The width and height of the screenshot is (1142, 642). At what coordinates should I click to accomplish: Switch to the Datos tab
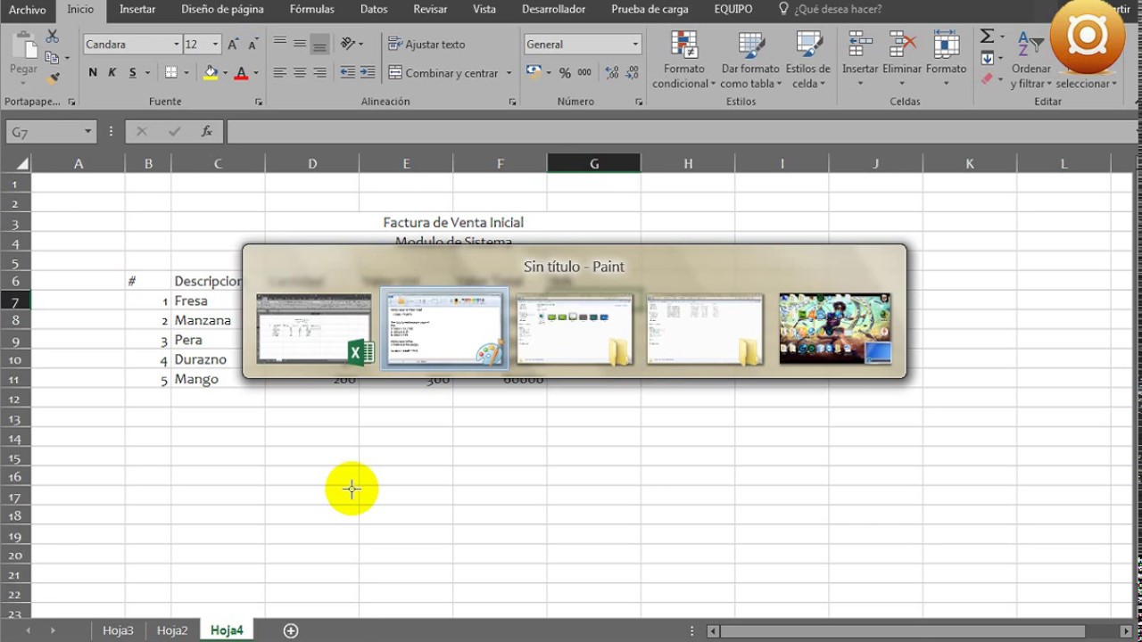374,10
